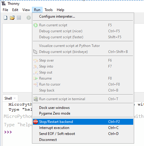The image size is (144, 146).
Task: Click the Ctrl+T shortcut text
Action: (113, 99)
